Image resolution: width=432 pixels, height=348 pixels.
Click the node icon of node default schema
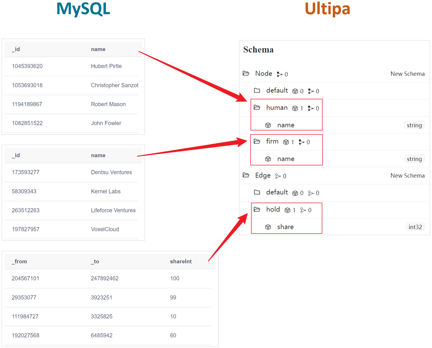click(311, 91)
